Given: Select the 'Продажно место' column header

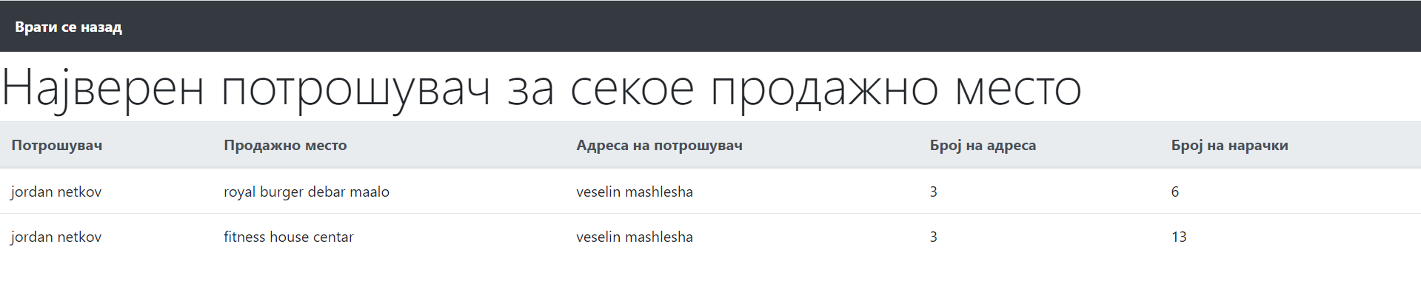Looking at the screenshot, I should 285,146.
